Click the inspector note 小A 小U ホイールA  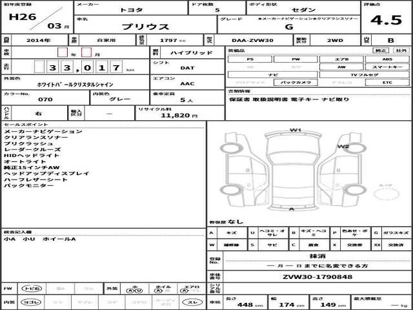40,239
